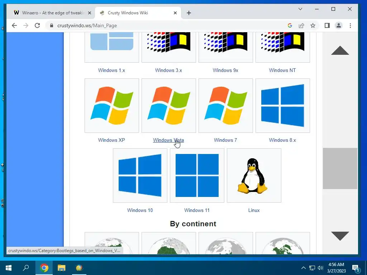Open the Windows 3.x link
The height and width of the screenshot is (275, 367).
click(x=168, y=71)
